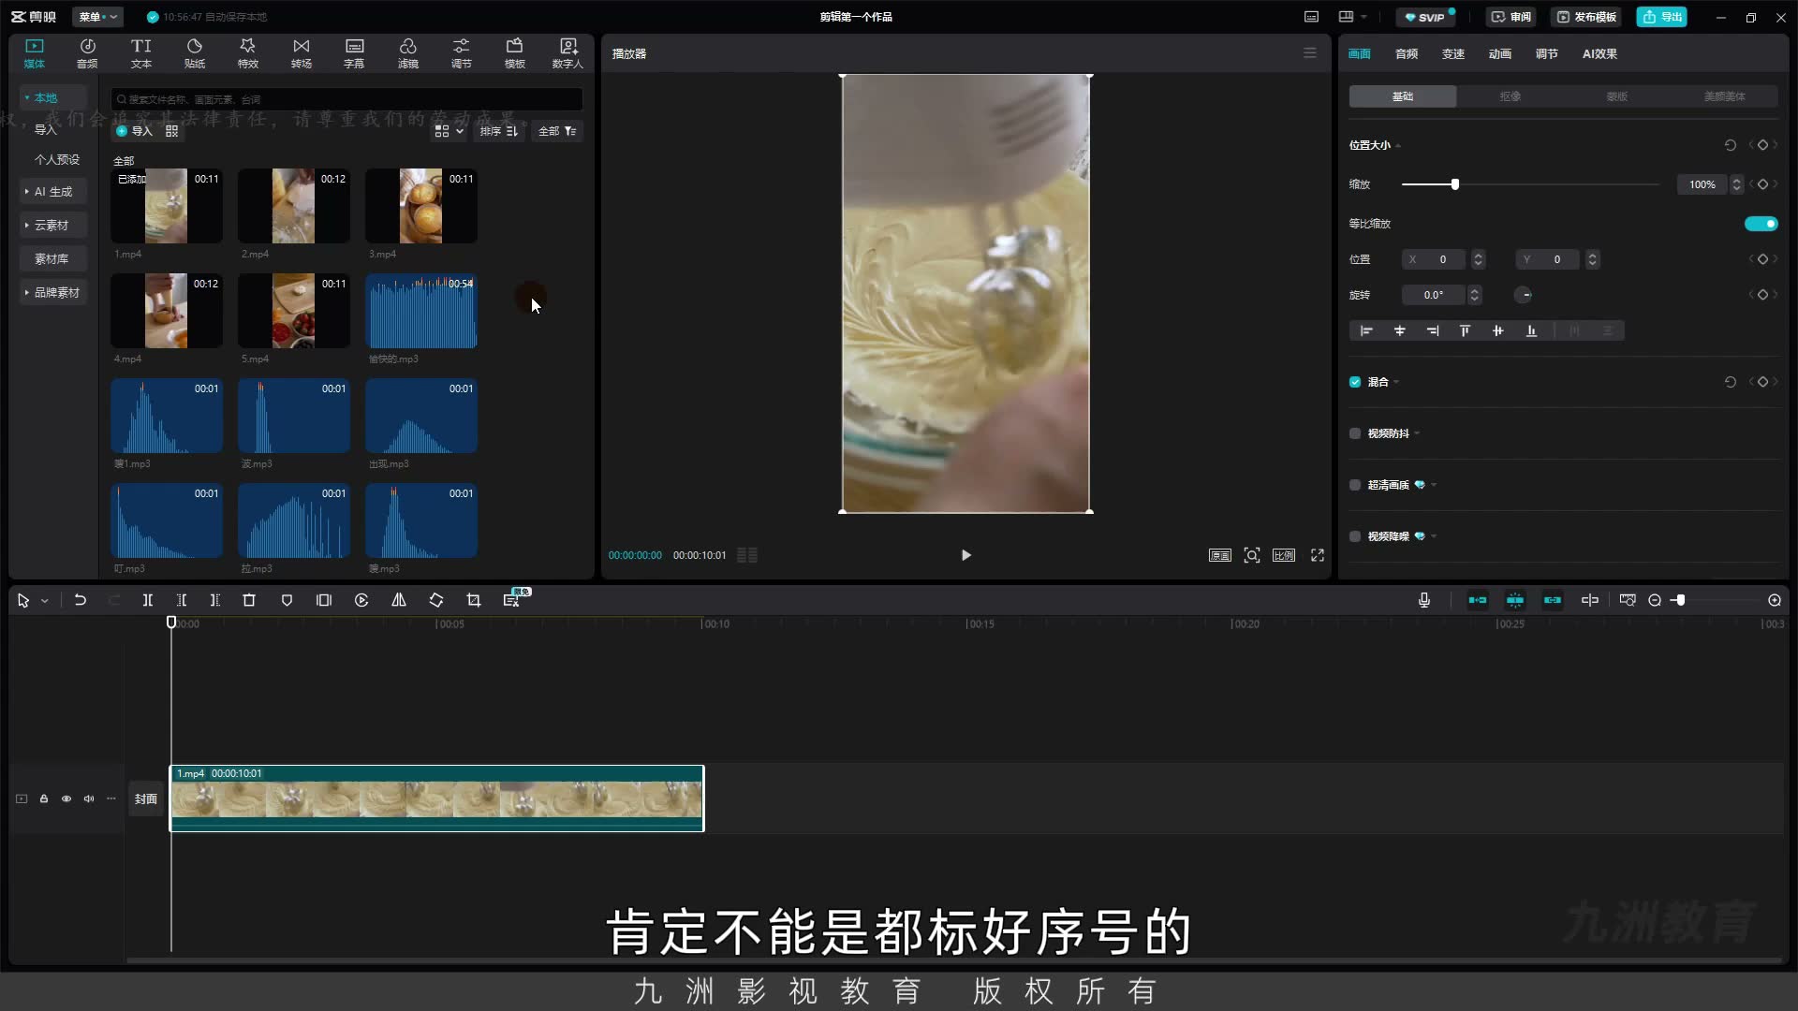Click the timeline zoom slider
The height and width of the screenshot is (1011, 1798).
coord(1714,600)
